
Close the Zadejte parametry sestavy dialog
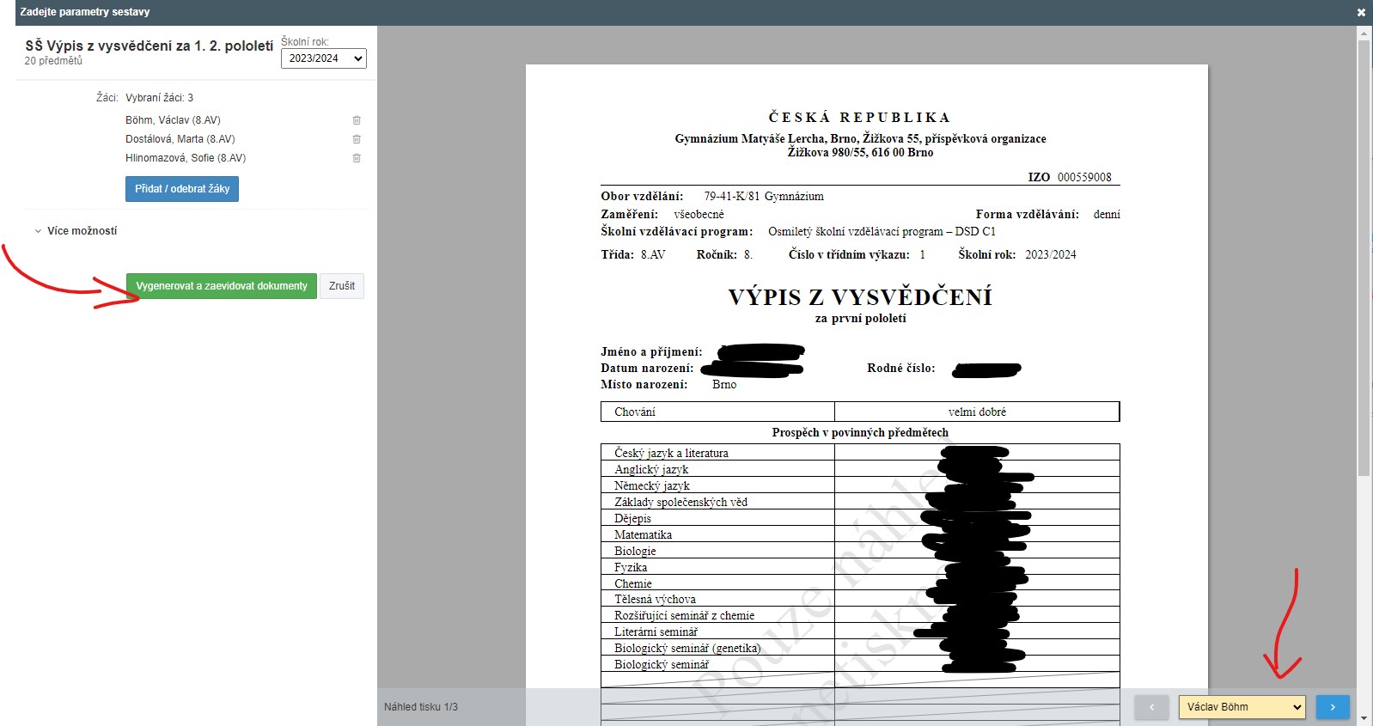pyautogui.click(x=1361, y=12)
